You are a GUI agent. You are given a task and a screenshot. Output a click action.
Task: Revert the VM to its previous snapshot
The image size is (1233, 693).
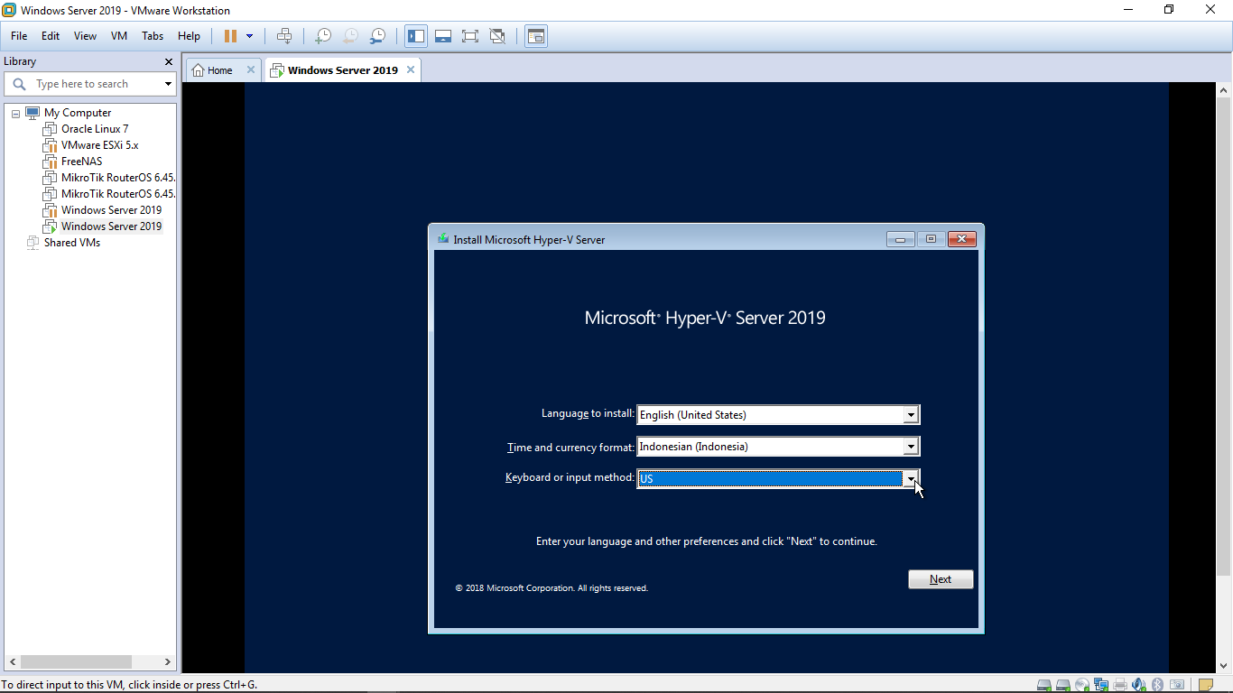point(350,36)
